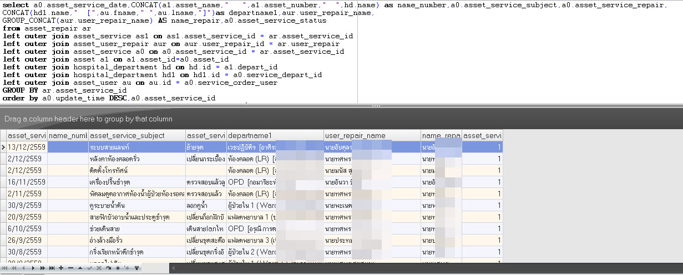Select the subject cell คูระบายน้ำตัน

(137, 205)
